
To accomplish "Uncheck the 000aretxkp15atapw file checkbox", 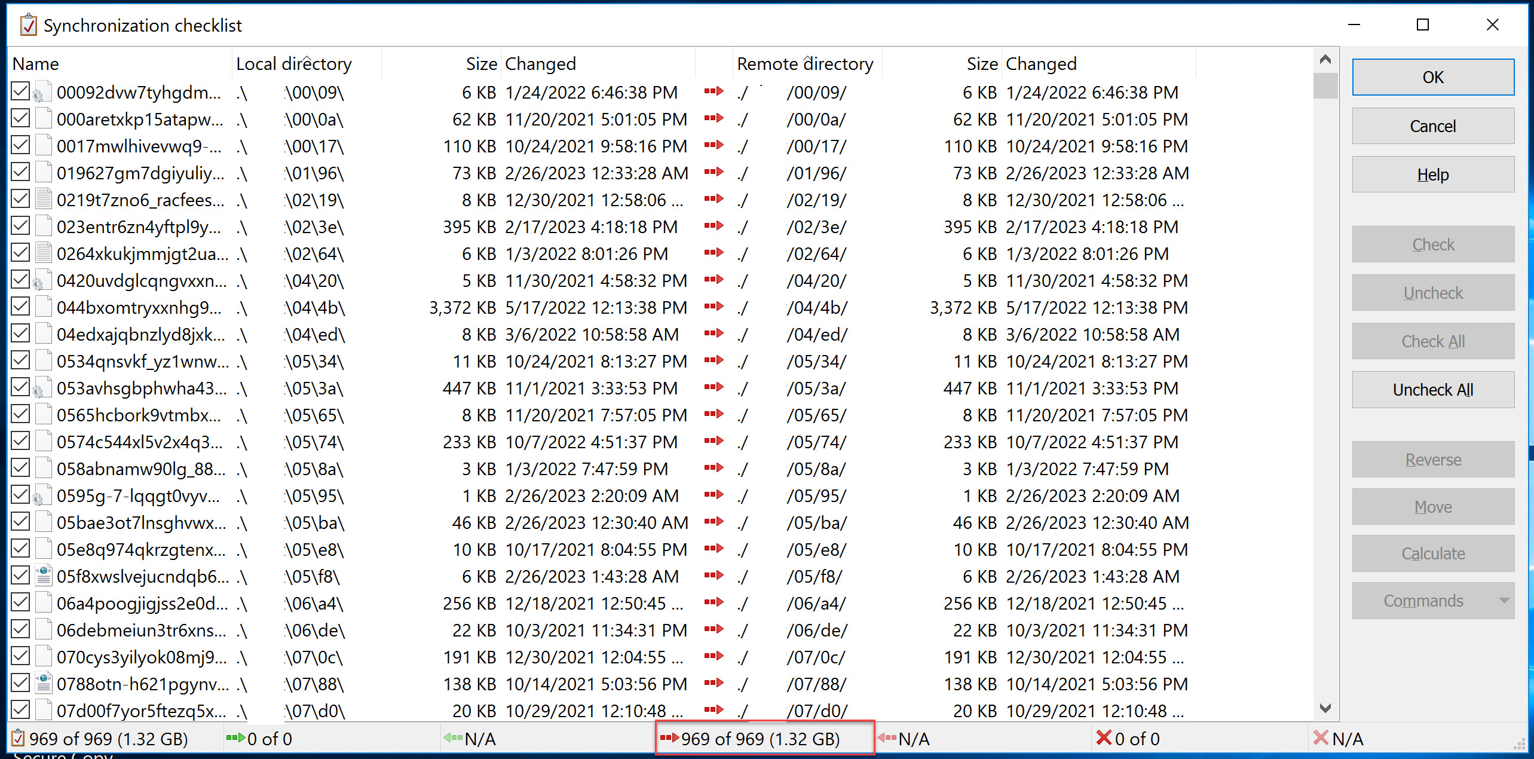I will (20, 118).
